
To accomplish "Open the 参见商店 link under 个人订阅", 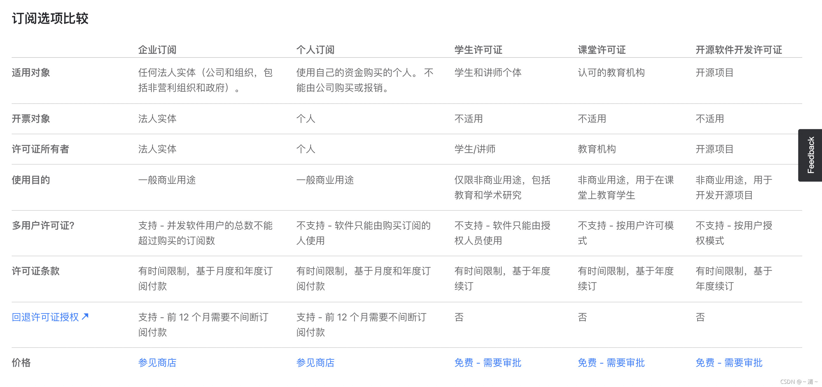I will click(x=315, y=362).
